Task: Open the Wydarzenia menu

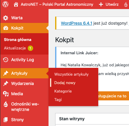Action: pos(24,83)
